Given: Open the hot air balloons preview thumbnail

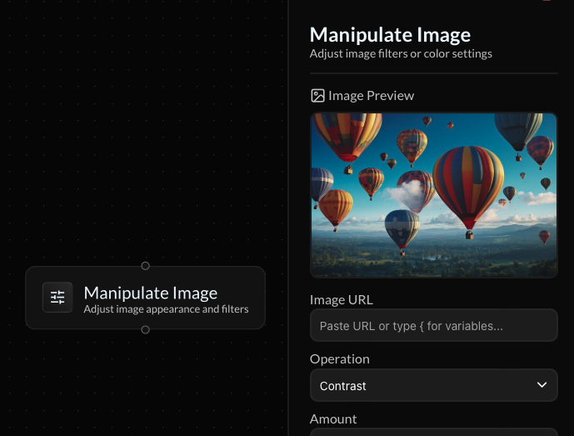Looking at the screenshot, I should click(433, 195).
